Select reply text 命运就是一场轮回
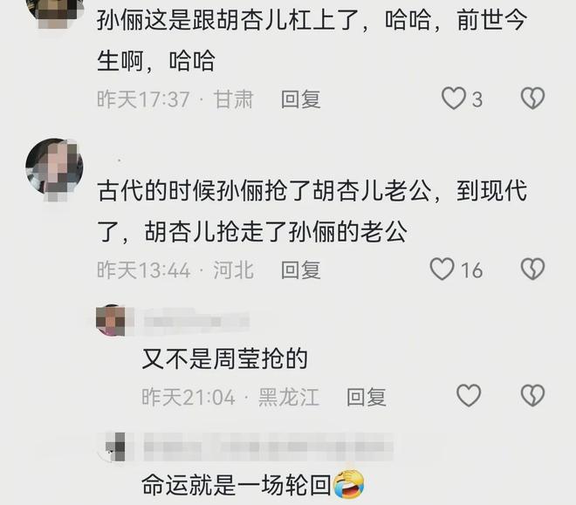Viewport: 576px width, 505px height. [237, 486]
